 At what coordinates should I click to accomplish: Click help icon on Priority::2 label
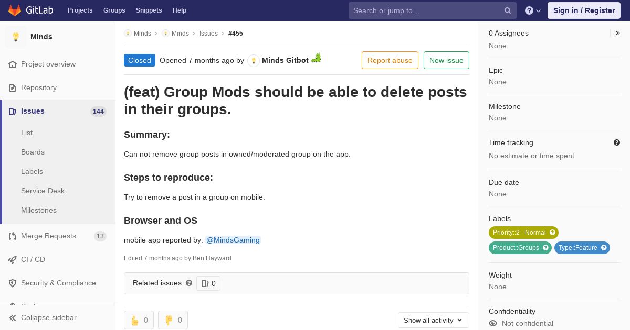pyautogui.click(x=552, y=233)
